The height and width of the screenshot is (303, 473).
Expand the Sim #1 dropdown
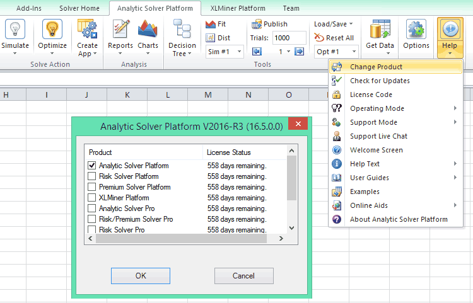click(225, 52)
